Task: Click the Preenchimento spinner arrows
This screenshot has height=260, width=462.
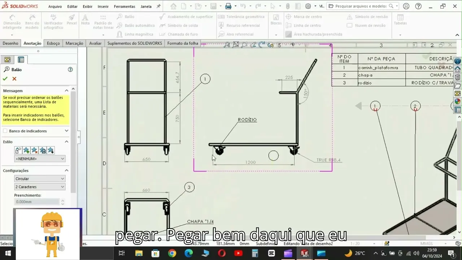Action: [63, 202]
